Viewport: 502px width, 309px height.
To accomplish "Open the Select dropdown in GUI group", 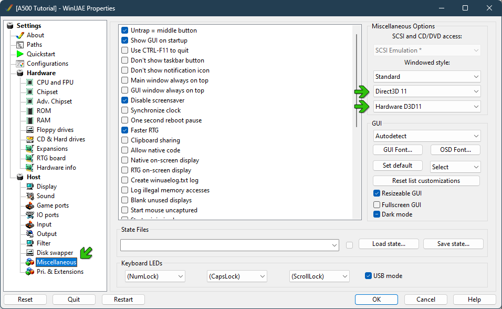I will [x=455, y=167].
